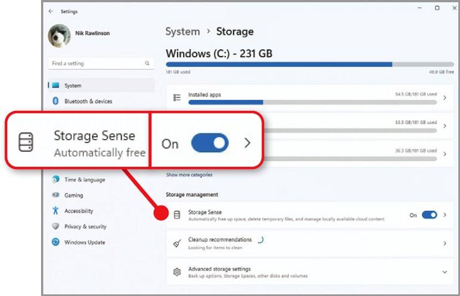Click the search magnifier in Find a setting

[x=147, y=63]
